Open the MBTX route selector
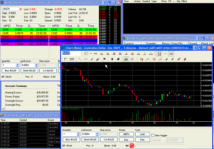This screenshot has height=149, width=214. [126, 134]
